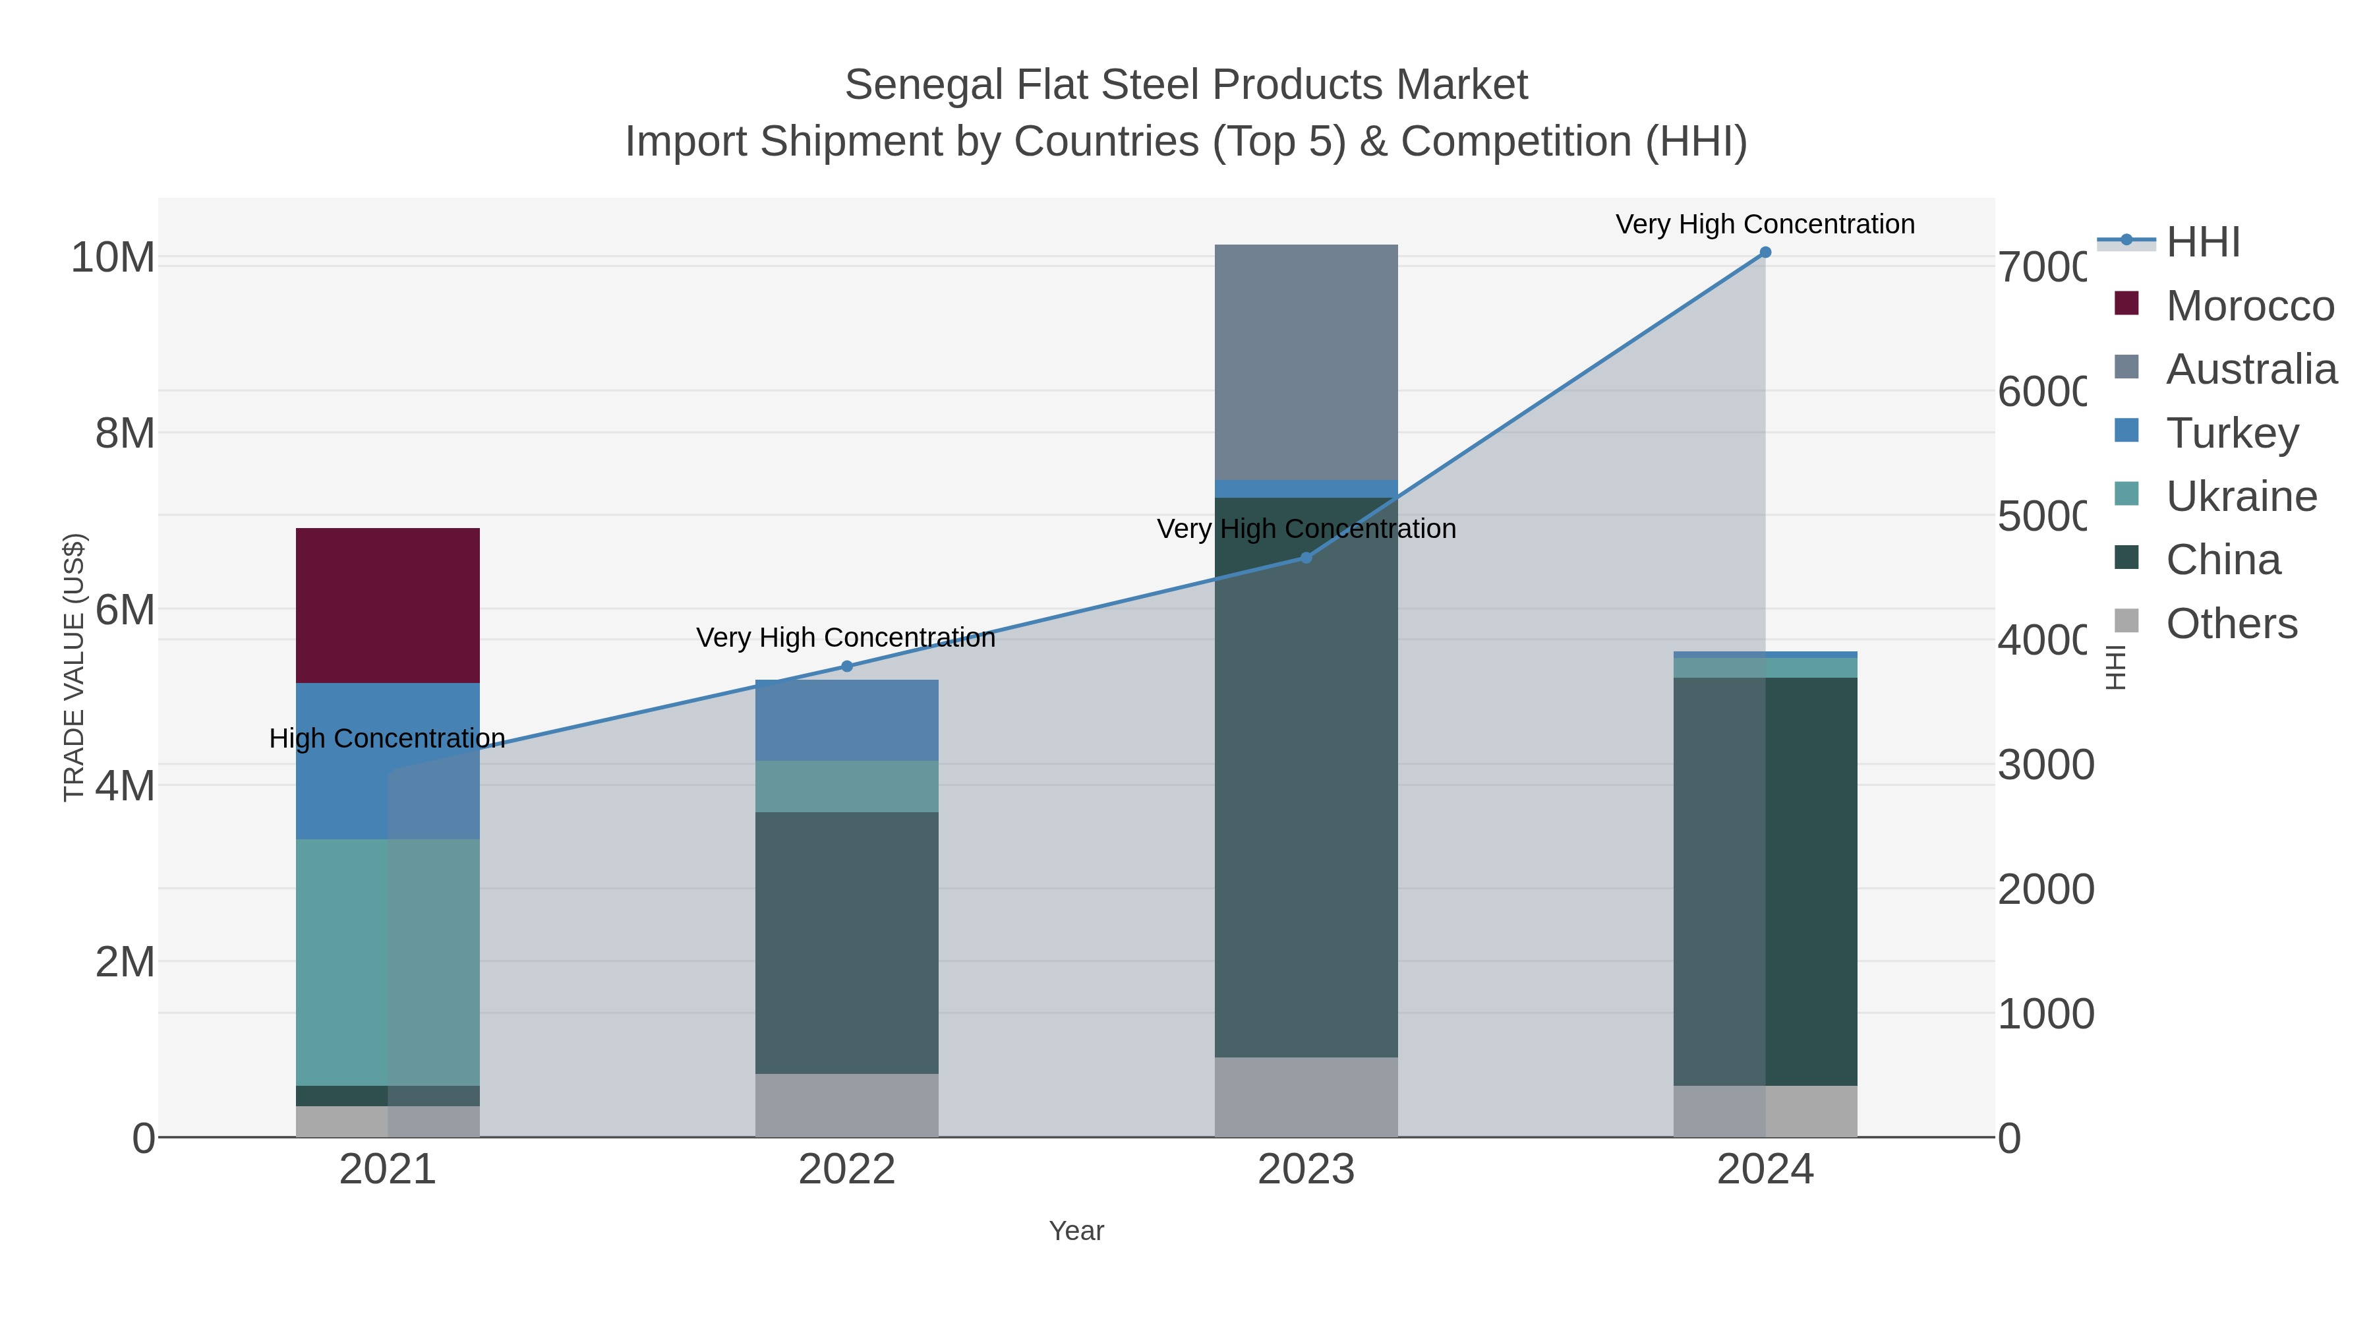This screenshot has width=2373, height=1335.
Task: Toggle the Morocco legend entry
Action: tap(2225, 305)
